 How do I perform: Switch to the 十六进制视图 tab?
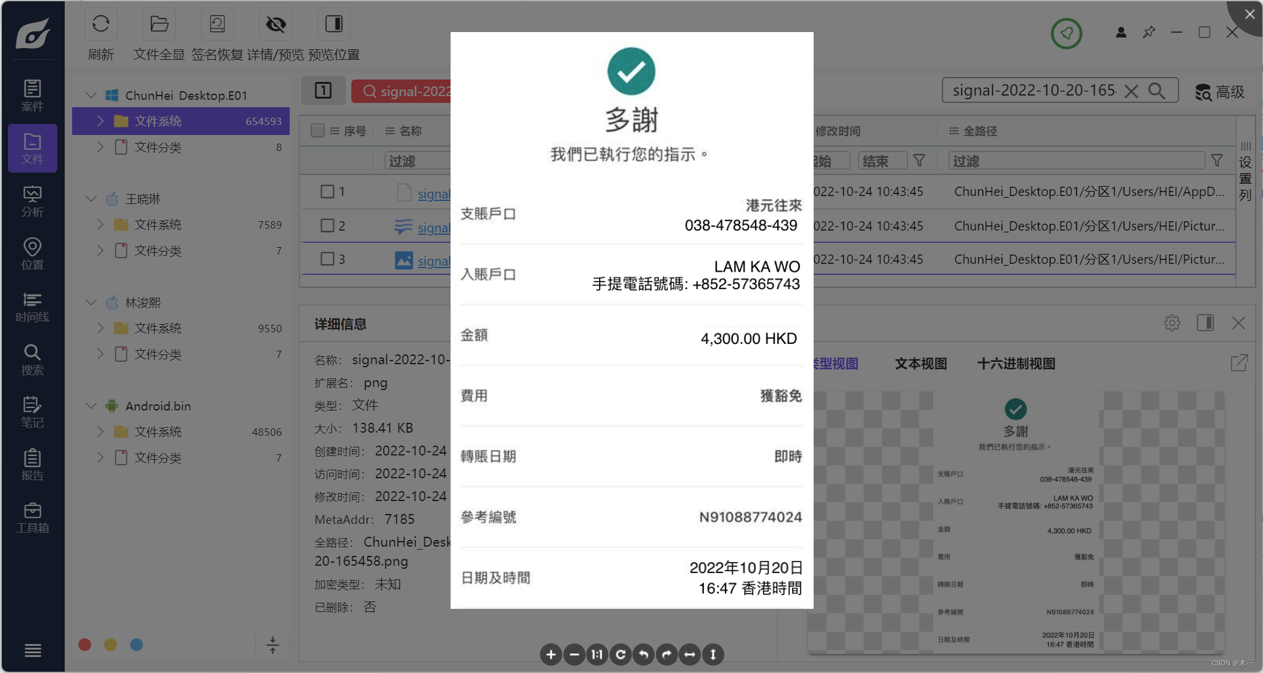1016,364
